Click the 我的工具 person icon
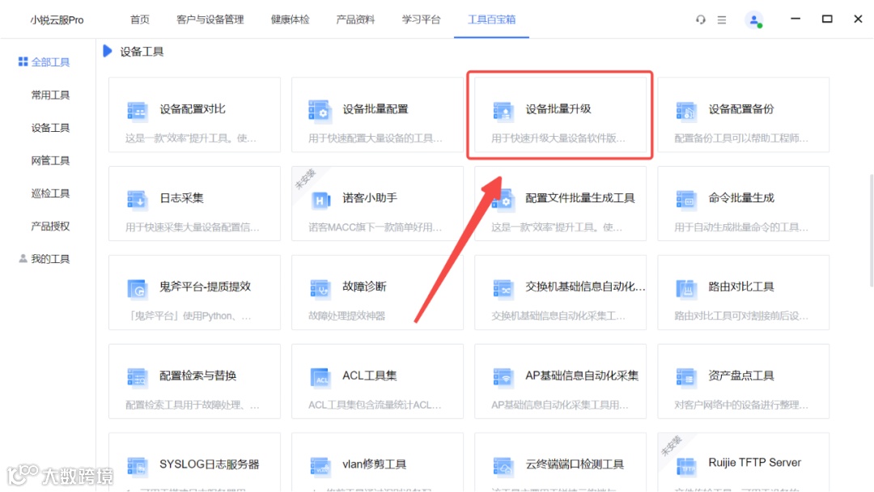Image resolution: width=874 pixels, height=492 pixels. coord(23,258)
